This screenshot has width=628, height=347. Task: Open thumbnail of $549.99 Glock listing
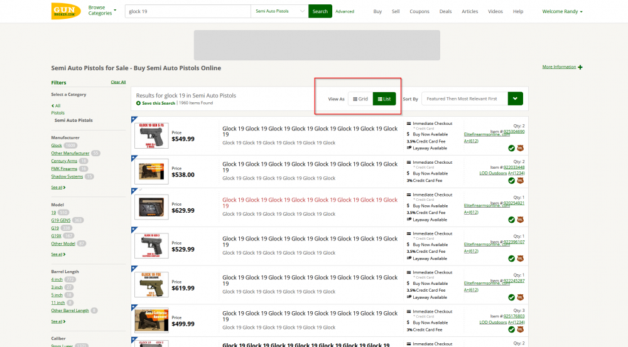151,136
